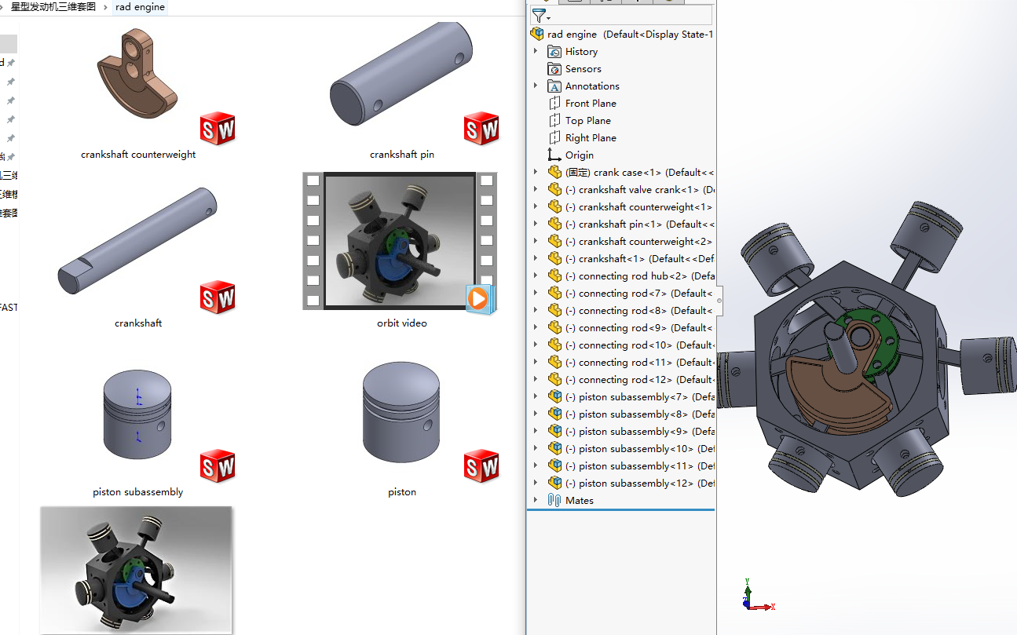This screenshot has height=635, width=1017.
Task: Expand the History node arrow
Action: (x=536, y=51)
